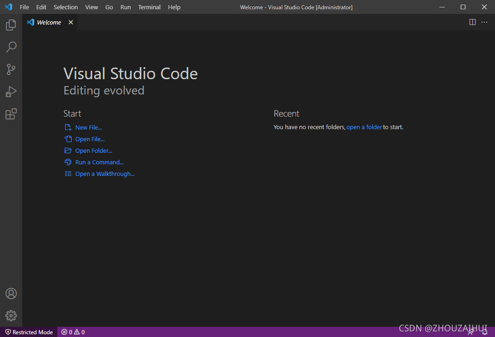This screenshot has width=495, height=337.
Task: Open the Accounts icon in the activity bar
Action: click(x=11, y=293)
